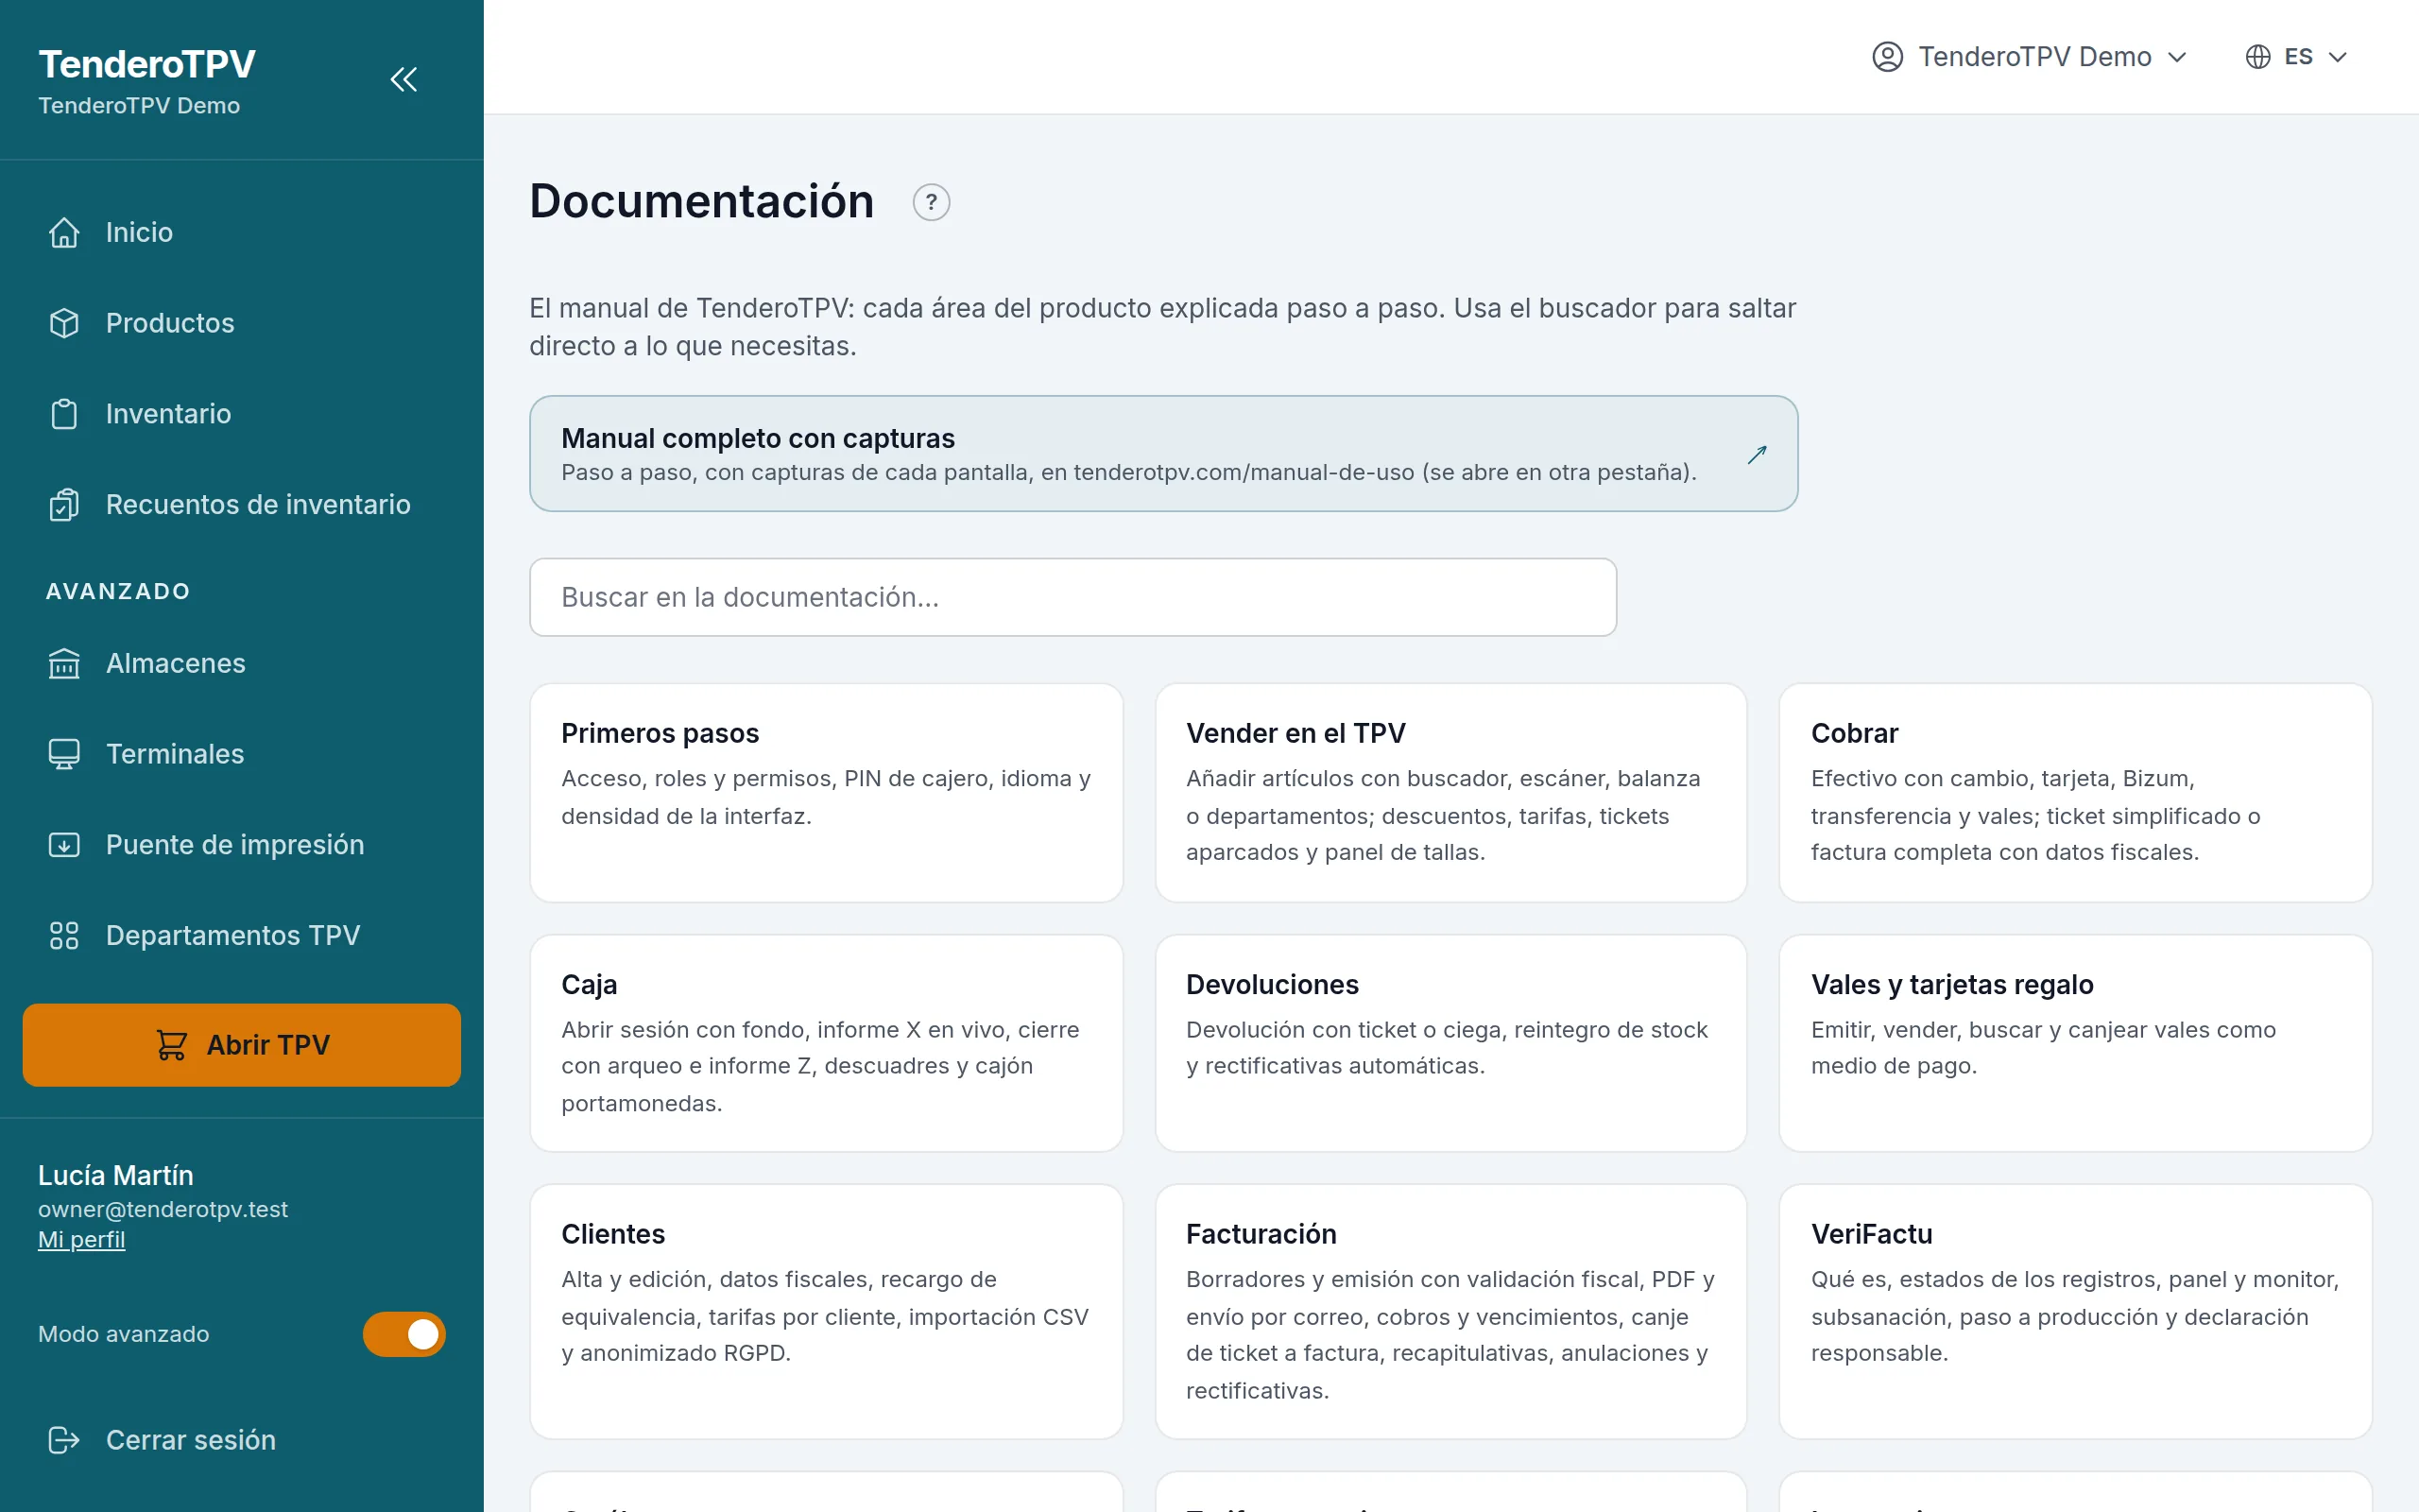Open Inventario menu entry
Screen dimensions: 2419x1512
(242, 414)
